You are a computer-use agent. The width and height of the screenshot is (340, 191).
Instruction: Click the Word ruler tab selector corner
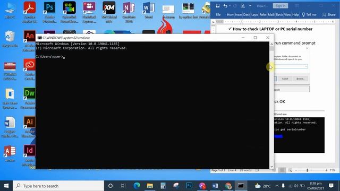(x=214, y=22)
